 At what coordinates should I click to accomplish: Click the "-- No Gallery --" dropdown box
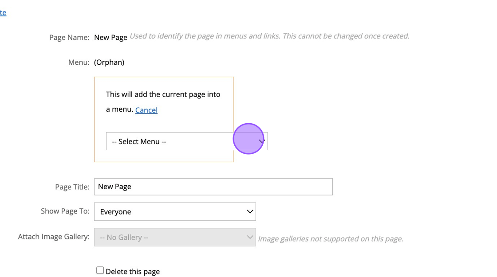point(175,237)
